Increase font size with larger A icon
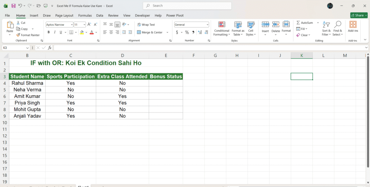This screenshot has height=187, width=370. (89, 25)
